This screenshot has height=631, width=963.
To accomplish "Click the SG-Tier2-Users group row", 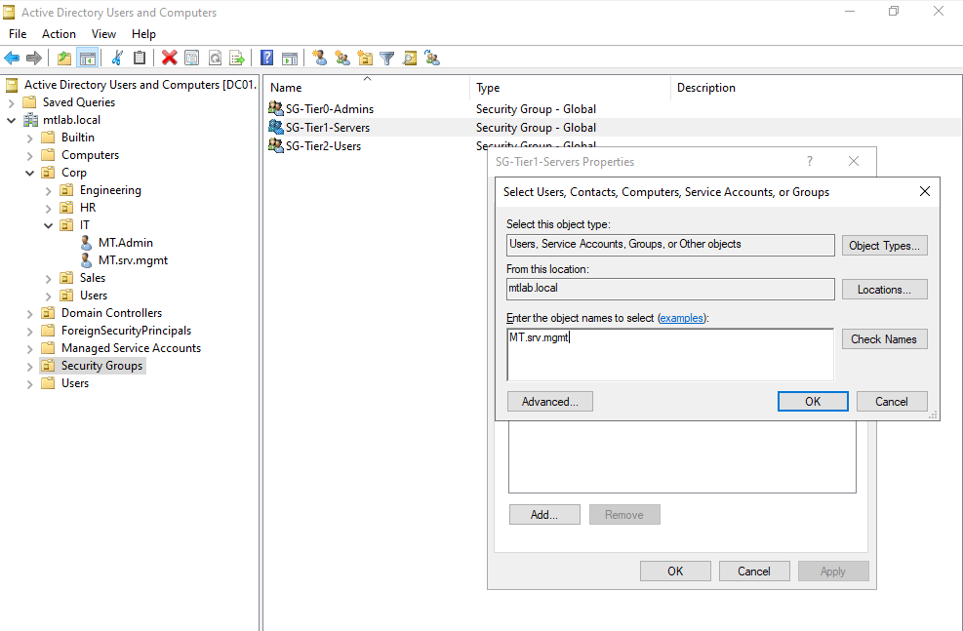I will [x=323, y=145].
